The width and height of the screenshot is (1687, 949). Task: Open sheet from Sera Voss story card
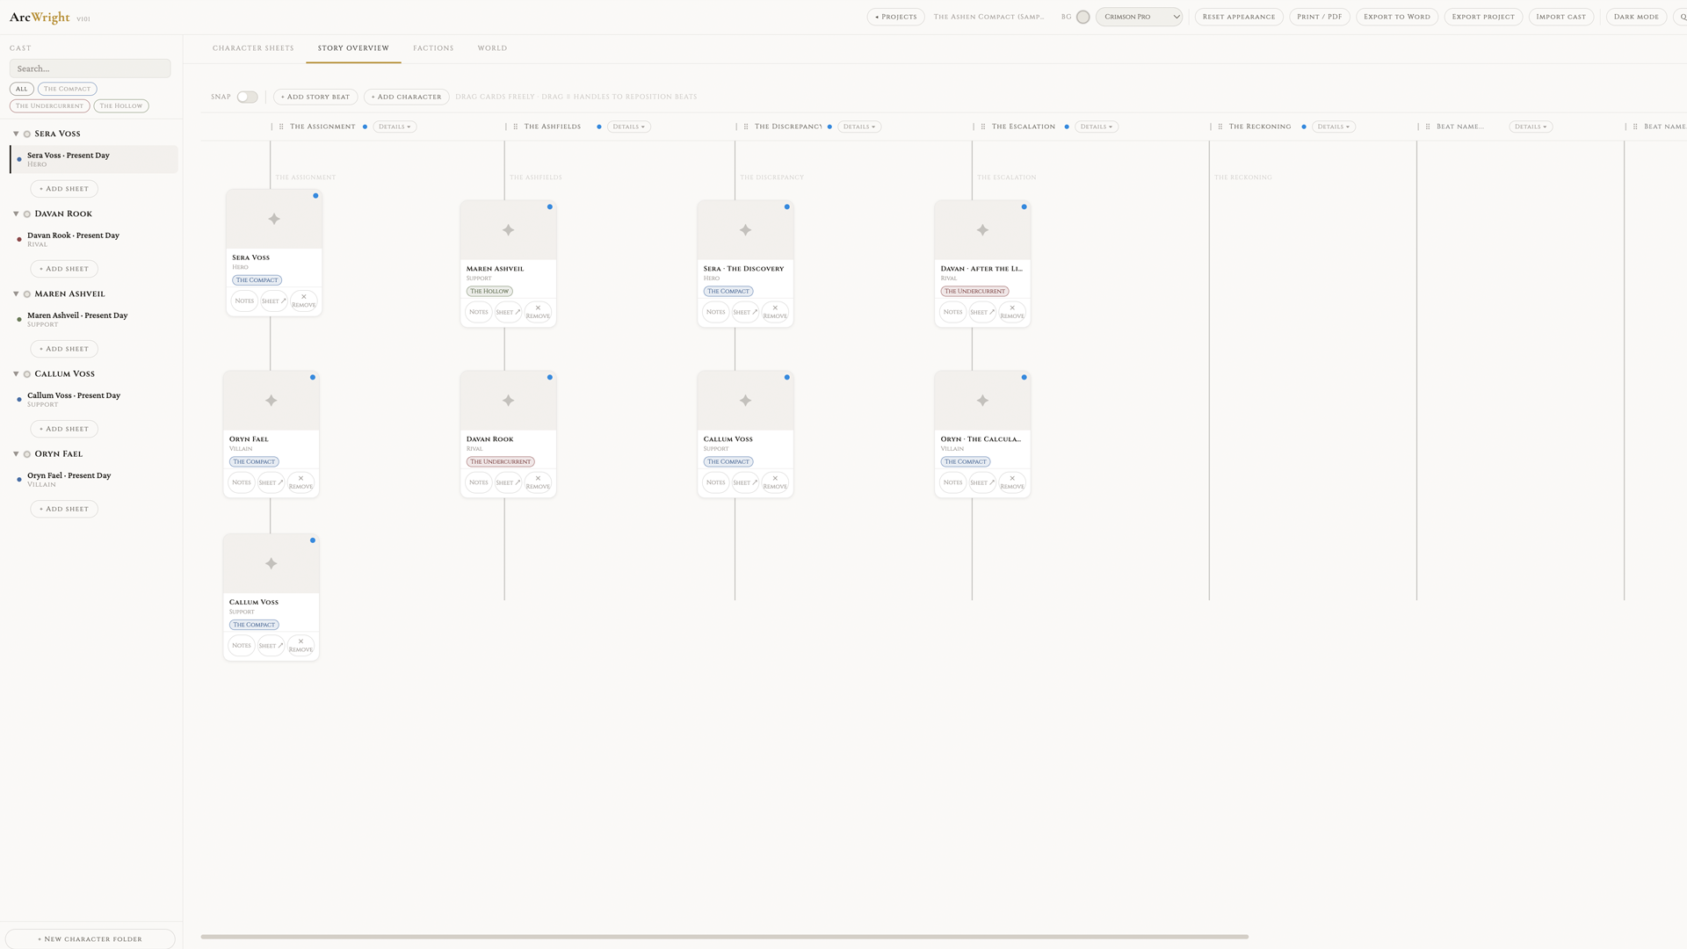coord(274,301)
